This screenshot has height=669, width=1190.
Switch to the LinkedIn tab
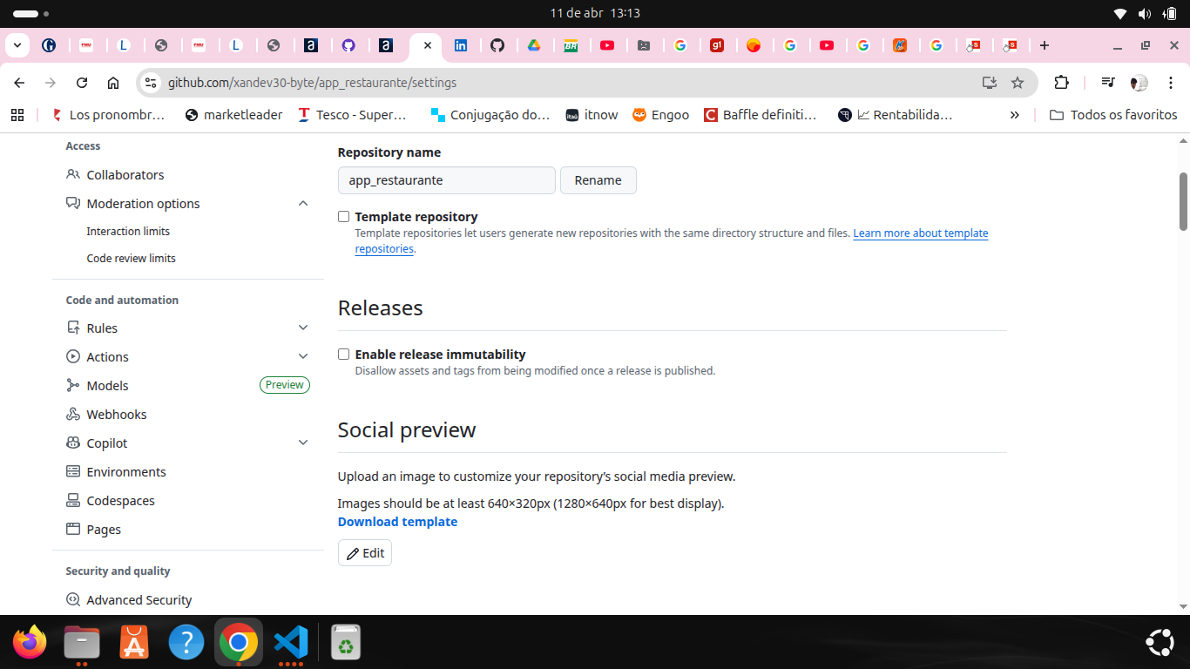tap(461, 45)
